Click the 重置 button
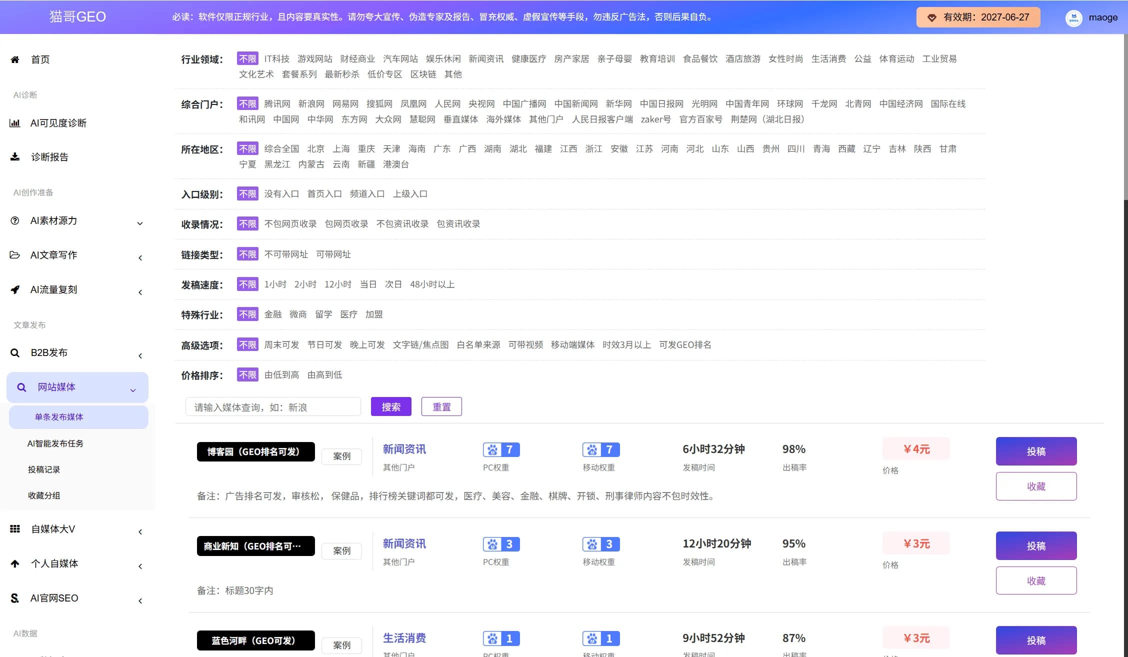 point(441,407)
